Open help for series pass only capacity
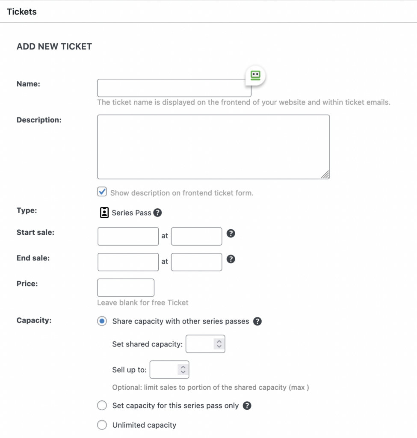The height and width of the screenshot is (438, 417). pyautogui.click(x=247, y=405)
